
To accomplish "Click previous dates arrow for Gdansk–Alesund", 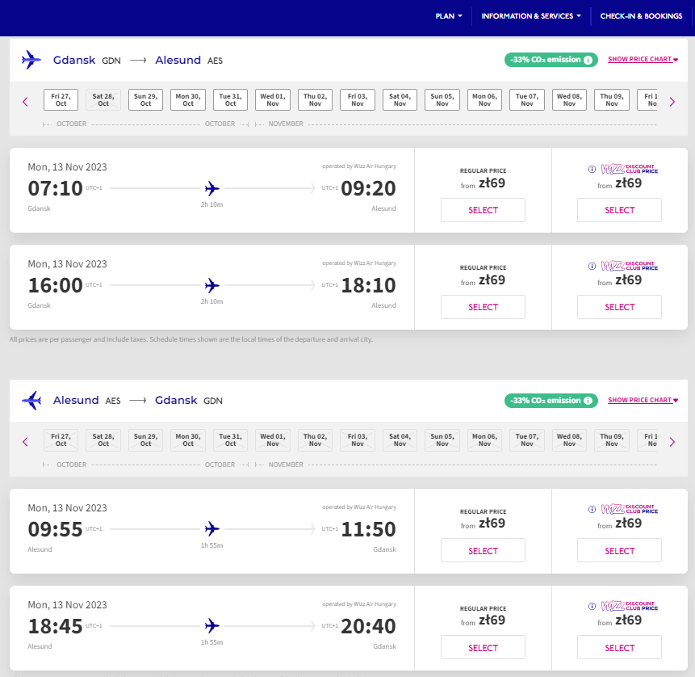I will coord(25,102).
